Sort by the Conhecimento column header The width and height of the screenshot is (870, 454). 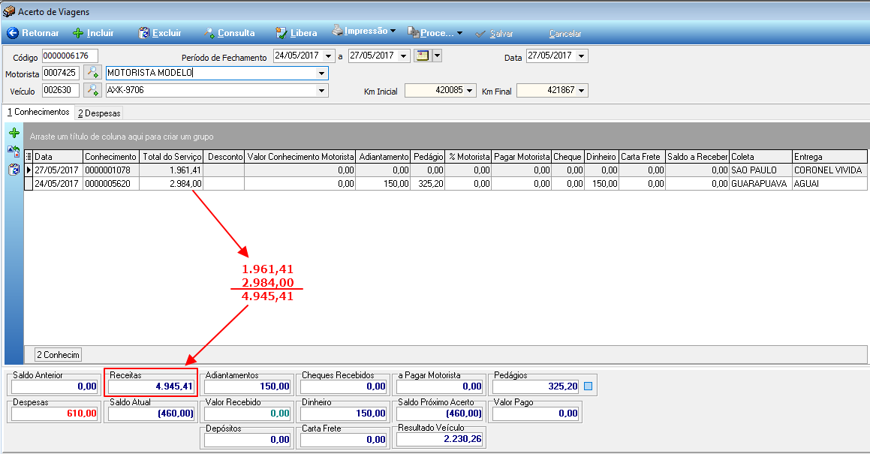click(x=111, y=157)
